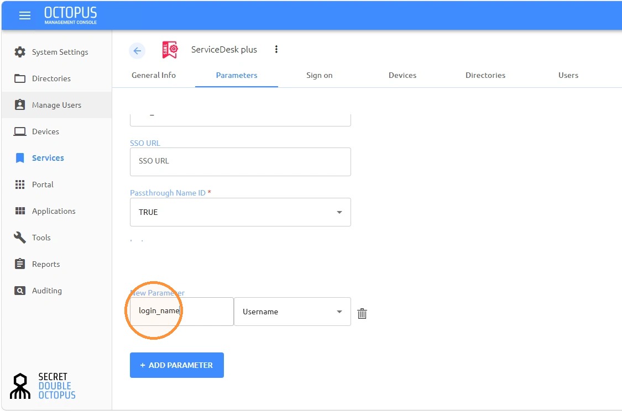Click the ServiceDesk plus title text

[224, 50]
